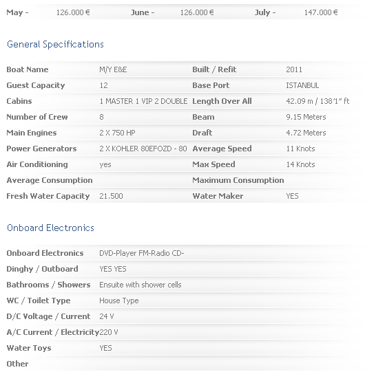Click the WC / Toilet Type value House Type
Image resolution: width=385 pixels, height=372 pixels.
pos(119,300)
